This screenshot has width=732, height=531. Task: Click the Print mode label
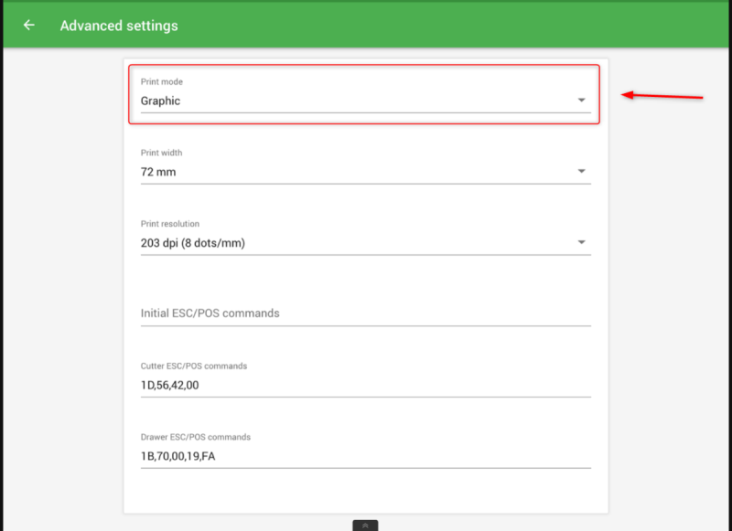tap(162, 82)
